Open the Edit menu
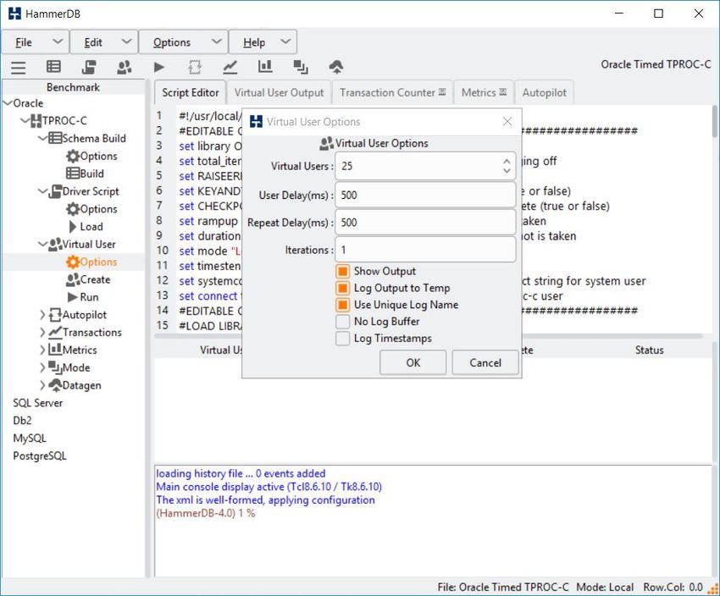Viewport: 720px width, 596px height. point(104,42)
